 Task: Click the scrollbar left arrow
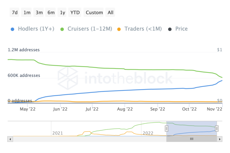10,139
